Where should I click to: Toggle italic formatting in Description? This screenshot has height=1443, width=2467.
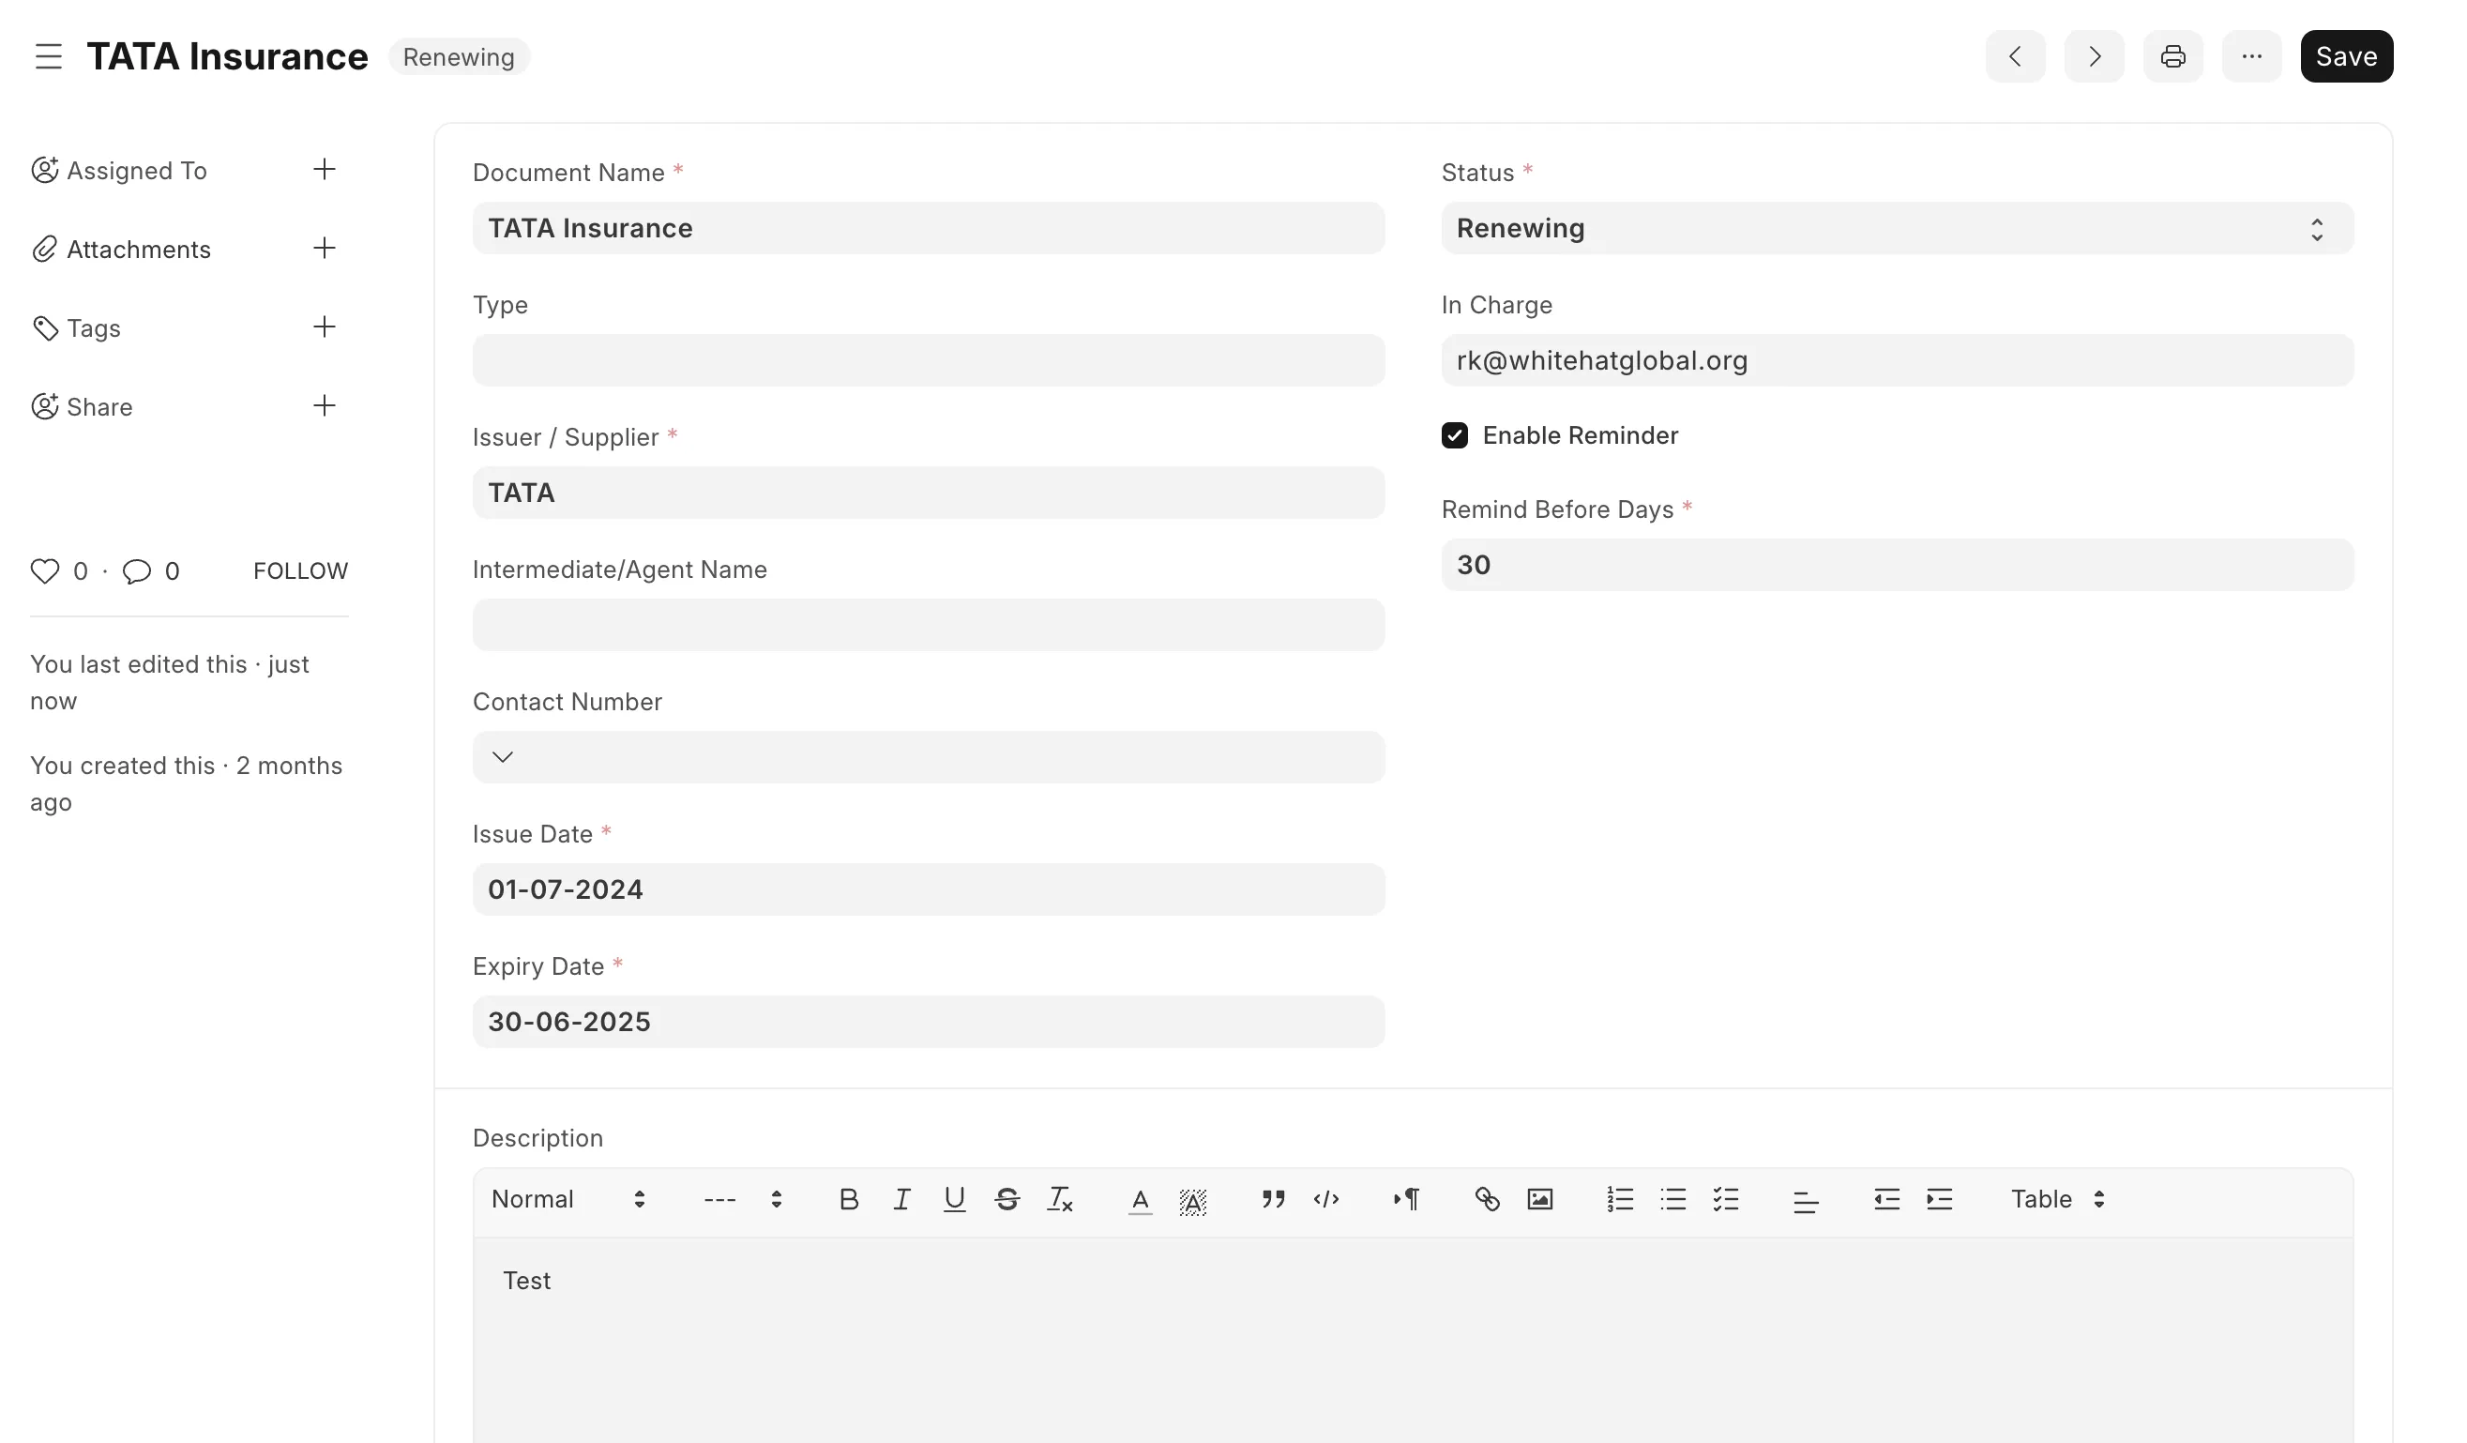pyautogui.click(x=901, y=1199)
